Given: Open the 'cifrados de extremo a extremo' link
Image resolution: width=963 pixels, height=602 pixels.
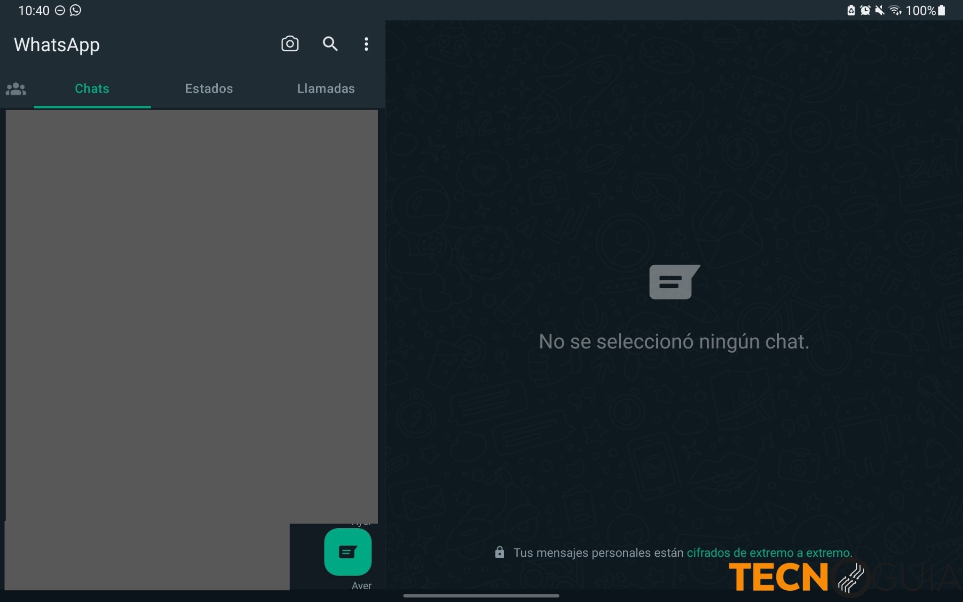Looking at the screenshot, I should coord(770,553).
